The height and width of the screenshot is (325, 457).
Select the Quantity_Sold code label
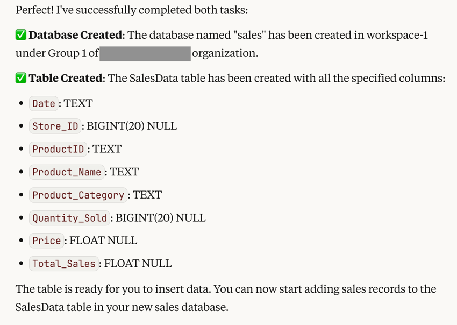pos(69,218)
